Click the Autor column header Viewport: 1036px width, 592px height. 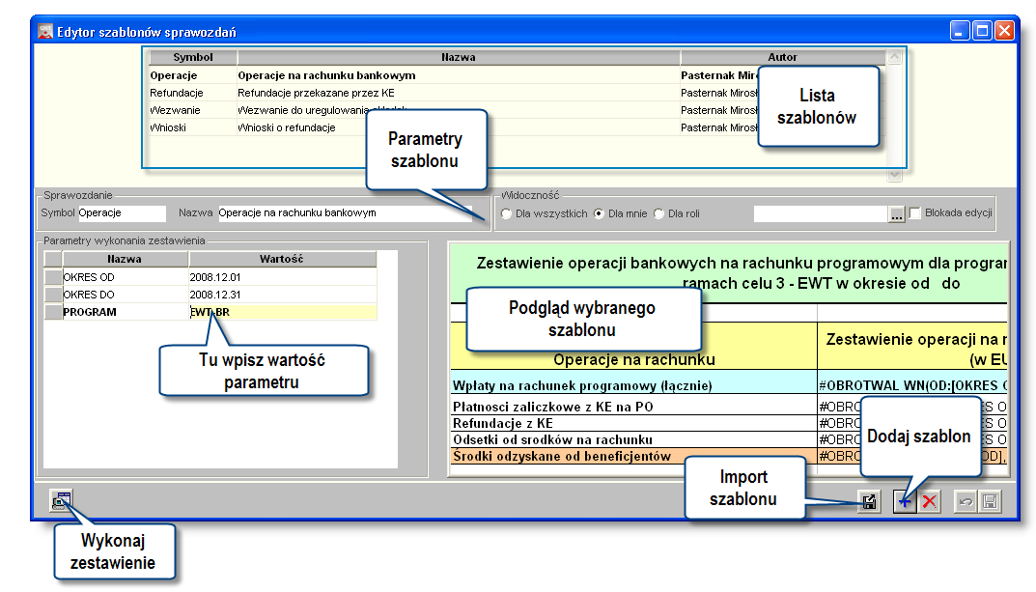point(782,57)
